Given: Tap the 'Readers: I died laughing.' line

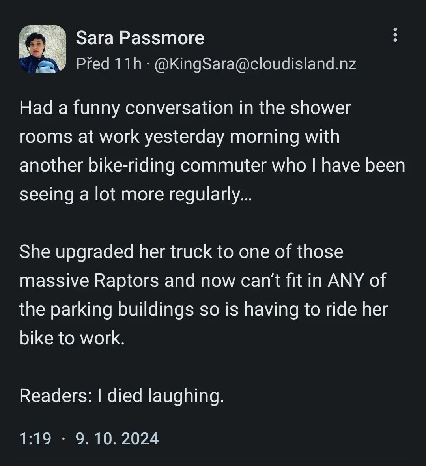Looking at the screenshot, I should 121,395.
